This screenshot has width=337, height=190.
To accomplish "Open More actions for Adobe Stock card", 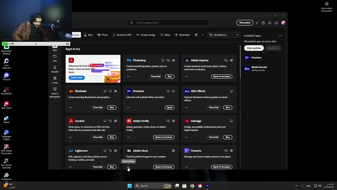I will (x=128, y=167).
